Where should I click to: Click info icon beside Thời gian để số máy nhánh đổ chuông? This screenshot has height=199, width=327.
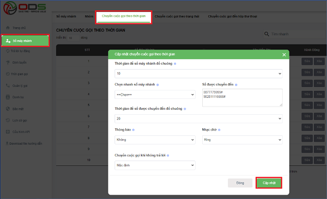[175, 64]
